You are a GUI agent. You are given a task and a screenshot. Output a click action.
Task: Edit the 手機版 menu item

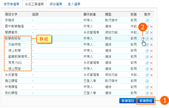(147, 20)
